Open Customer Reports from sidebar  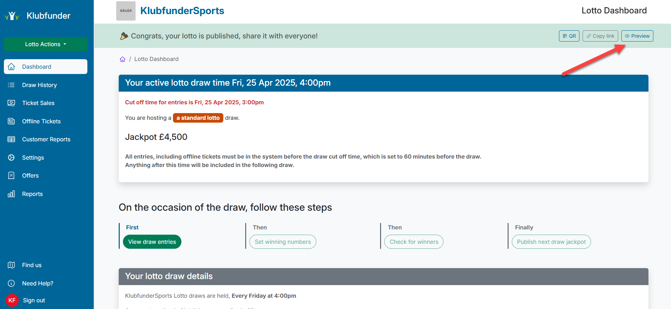[46, 139]
